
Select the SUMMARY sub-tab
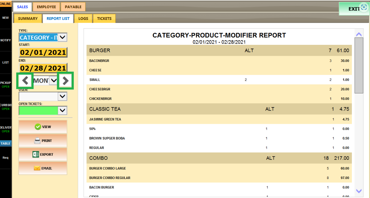coord(28,19)
